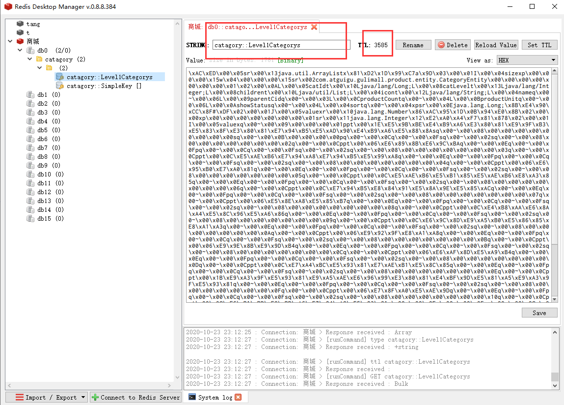564x405 pixels.
Task: Click the Set TTL button
Action: (x=539, y=45)
